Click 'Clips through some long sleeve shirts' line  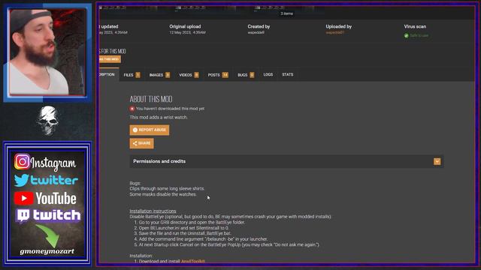(x=167, y=188)
